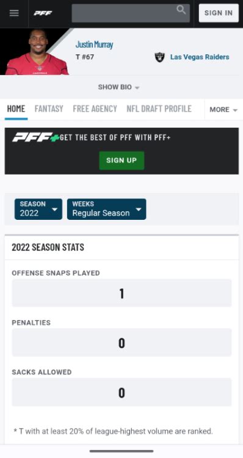243x458 pixels.
Task: Switch to the FREE AGENCY tab
Action: (x=95, y=109)
